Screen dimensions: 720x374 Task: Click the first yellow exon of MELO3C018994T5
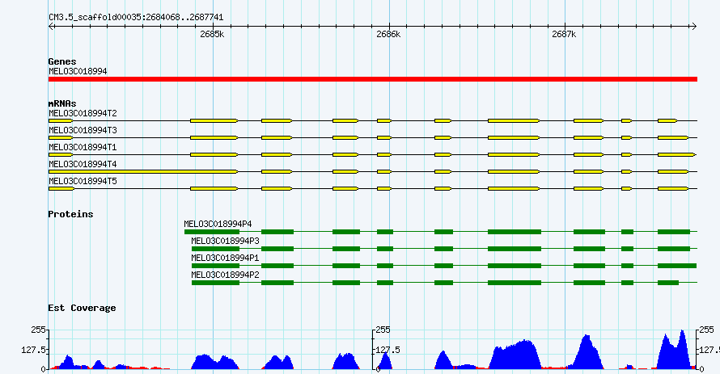point(61,188)
